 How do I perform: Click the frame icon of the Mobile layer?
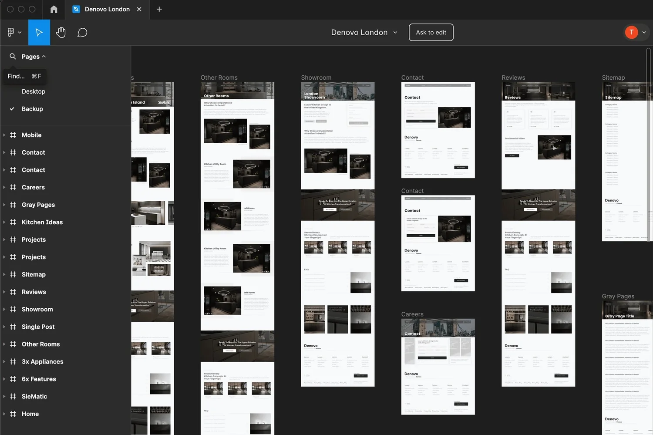pos(13,135)
